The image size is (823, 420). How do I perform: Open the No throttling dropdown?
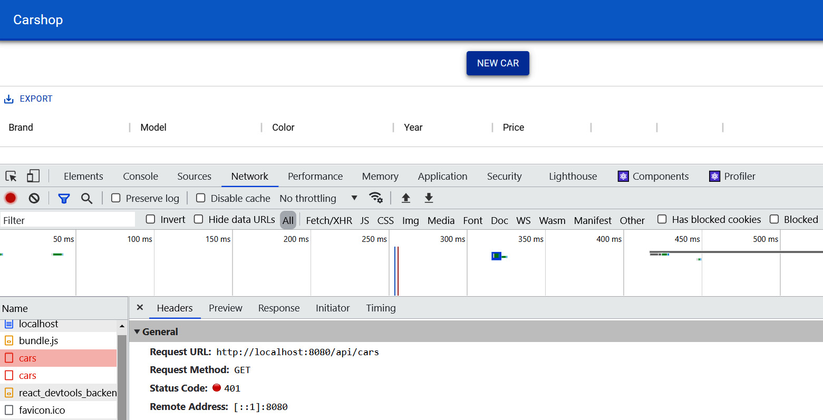pos(319,198)
